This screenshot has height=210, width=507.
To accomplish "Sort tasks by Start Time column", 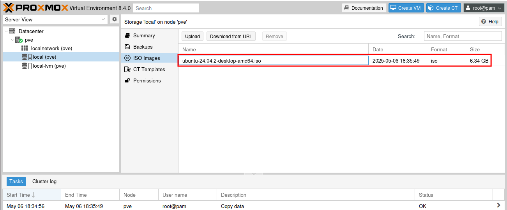I will coord(32,195).
